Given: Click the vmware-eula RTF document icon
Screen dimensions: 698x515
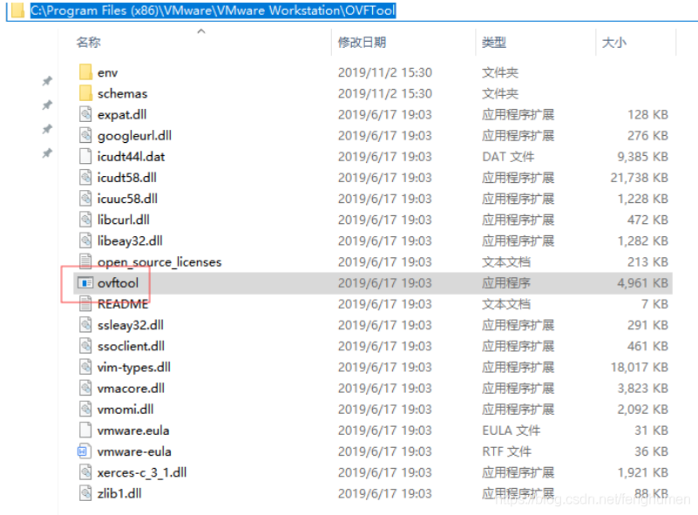Looking at the screenshot, I should (85, 451).
